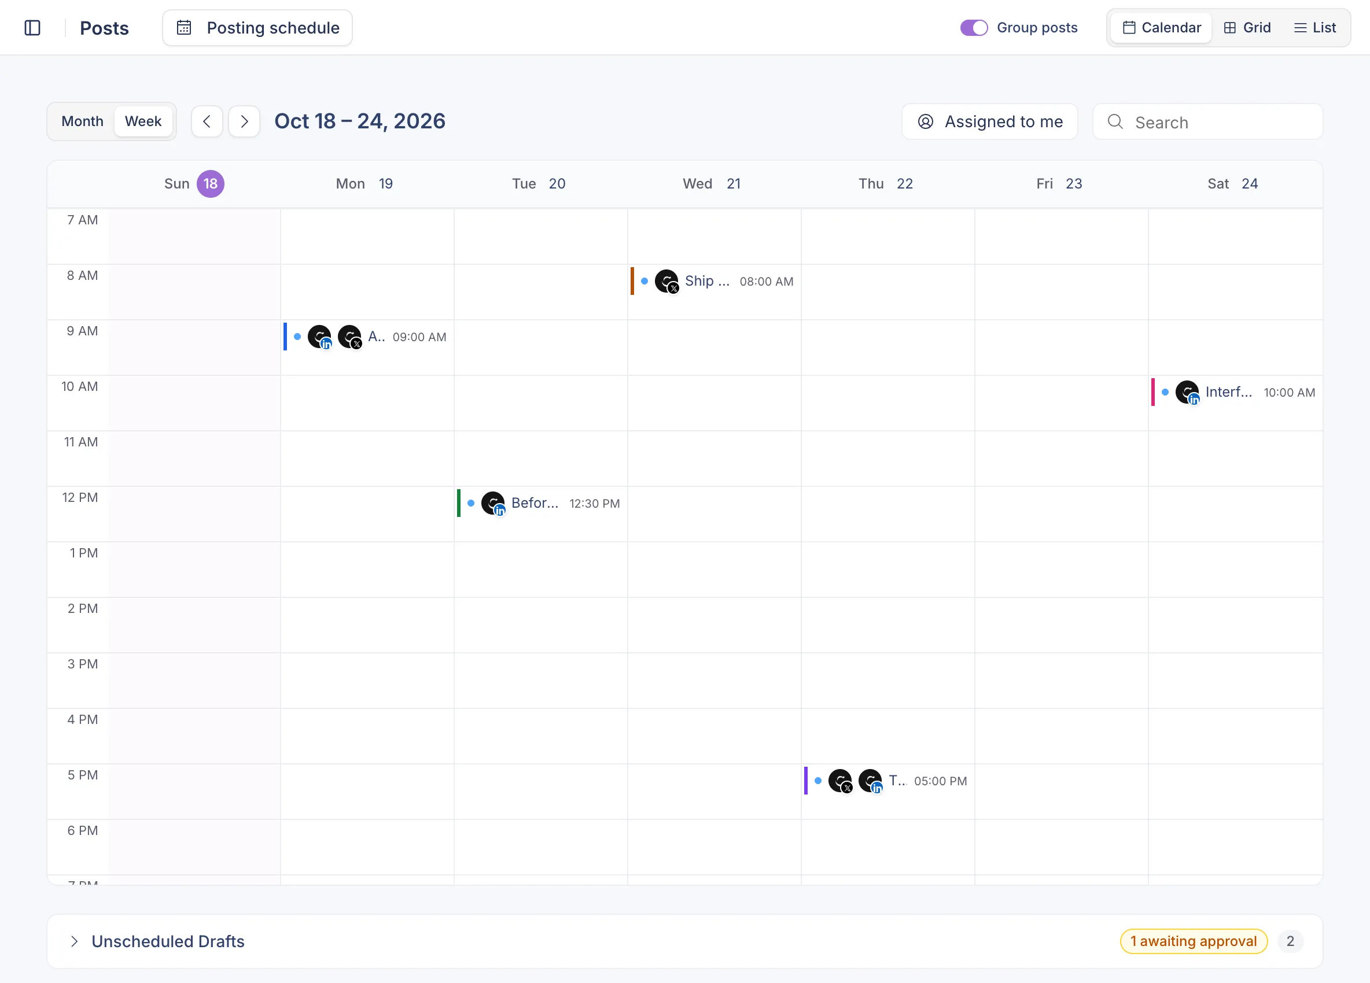The height and width of the screenshot is (983, 1370).
Task: Click LinkedIn avatar on Monday 09:00 AM post
Action: coord(319,337)
